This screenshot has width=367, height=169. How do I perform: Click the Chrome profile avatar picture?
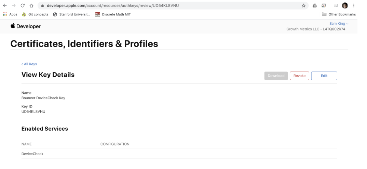tap(345, 5)
